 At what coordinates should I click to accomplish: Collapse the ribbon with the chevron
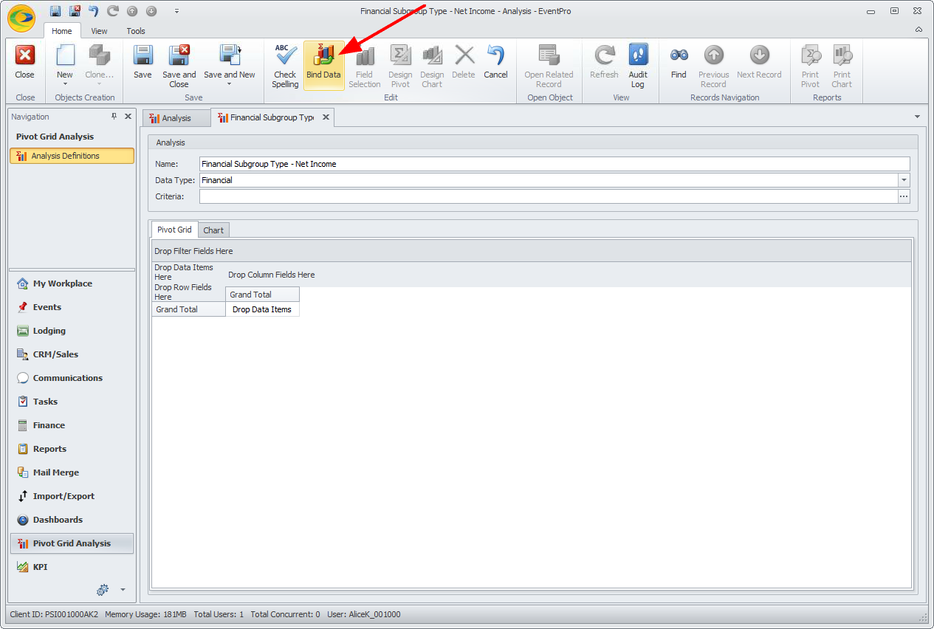pyautogui.click(x=918, y=30)
